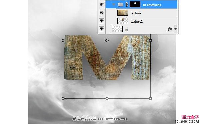Viewport: 200px width, 124px height.
Task: Hide the m textures group layer
Action: [102, 4]
